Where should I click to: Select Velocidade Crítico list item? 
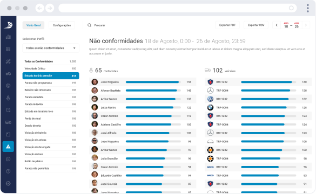pyautogui.click(x=51, y=68)
